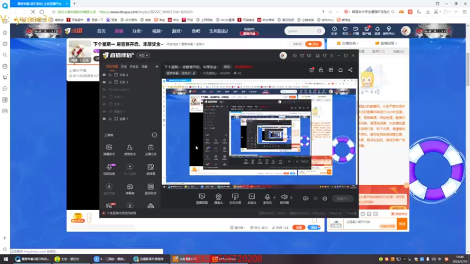Open the 弹幕秀 tool icon
This screenshot has width=470, height=264.
coord(130,189)
